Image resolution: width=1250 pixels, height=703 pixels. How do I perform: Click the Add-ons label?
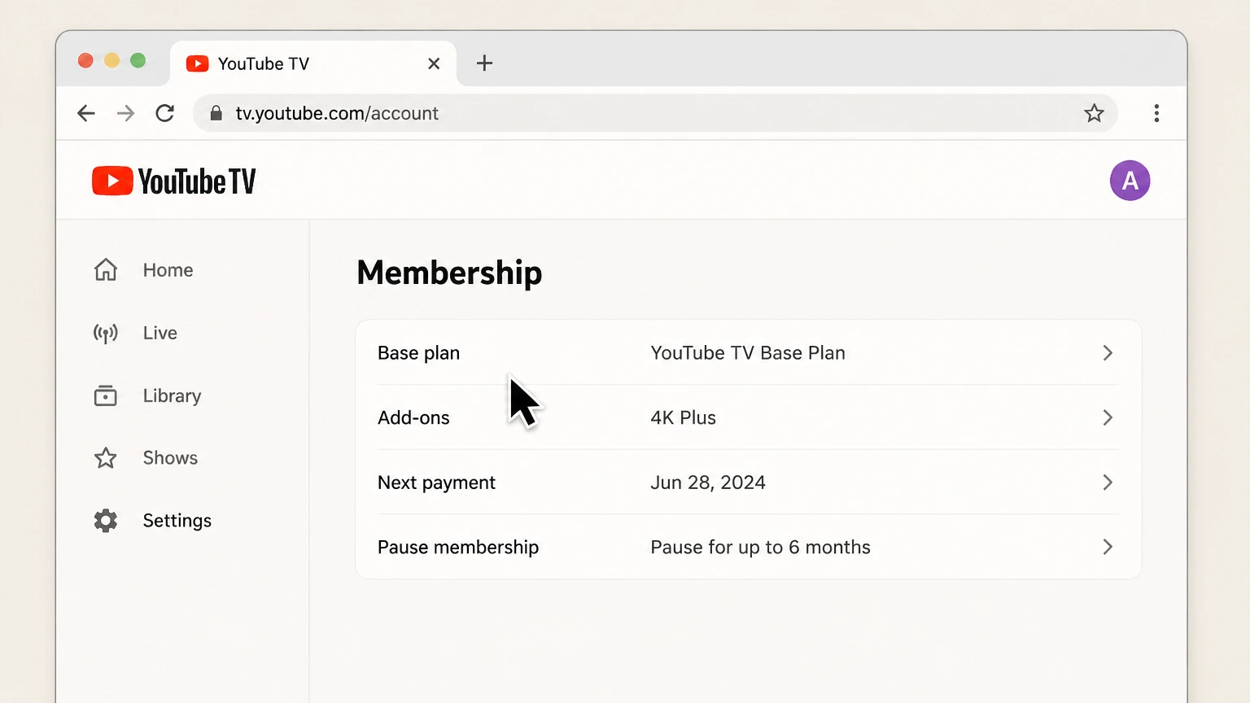(x=413, y=417)
